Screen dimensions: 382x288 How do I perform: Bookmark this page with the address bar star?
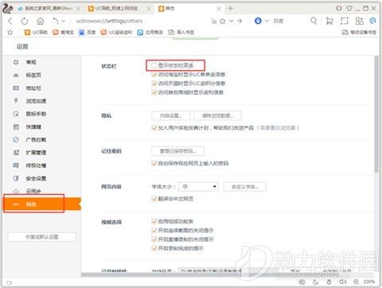point(223,21)
